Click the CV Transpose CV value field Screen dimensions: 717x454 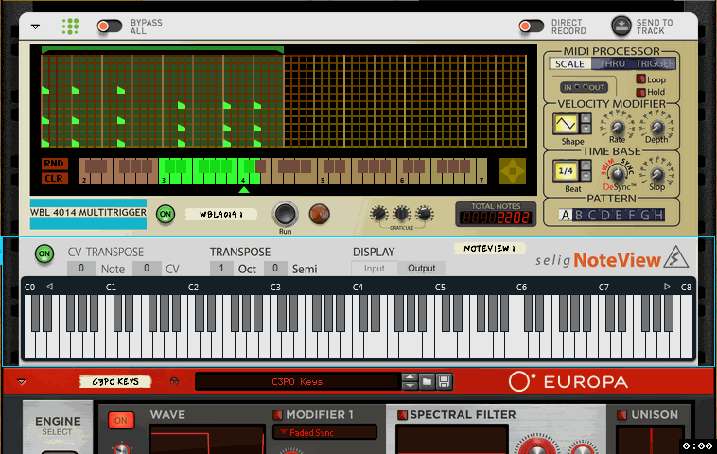(147, 269)
